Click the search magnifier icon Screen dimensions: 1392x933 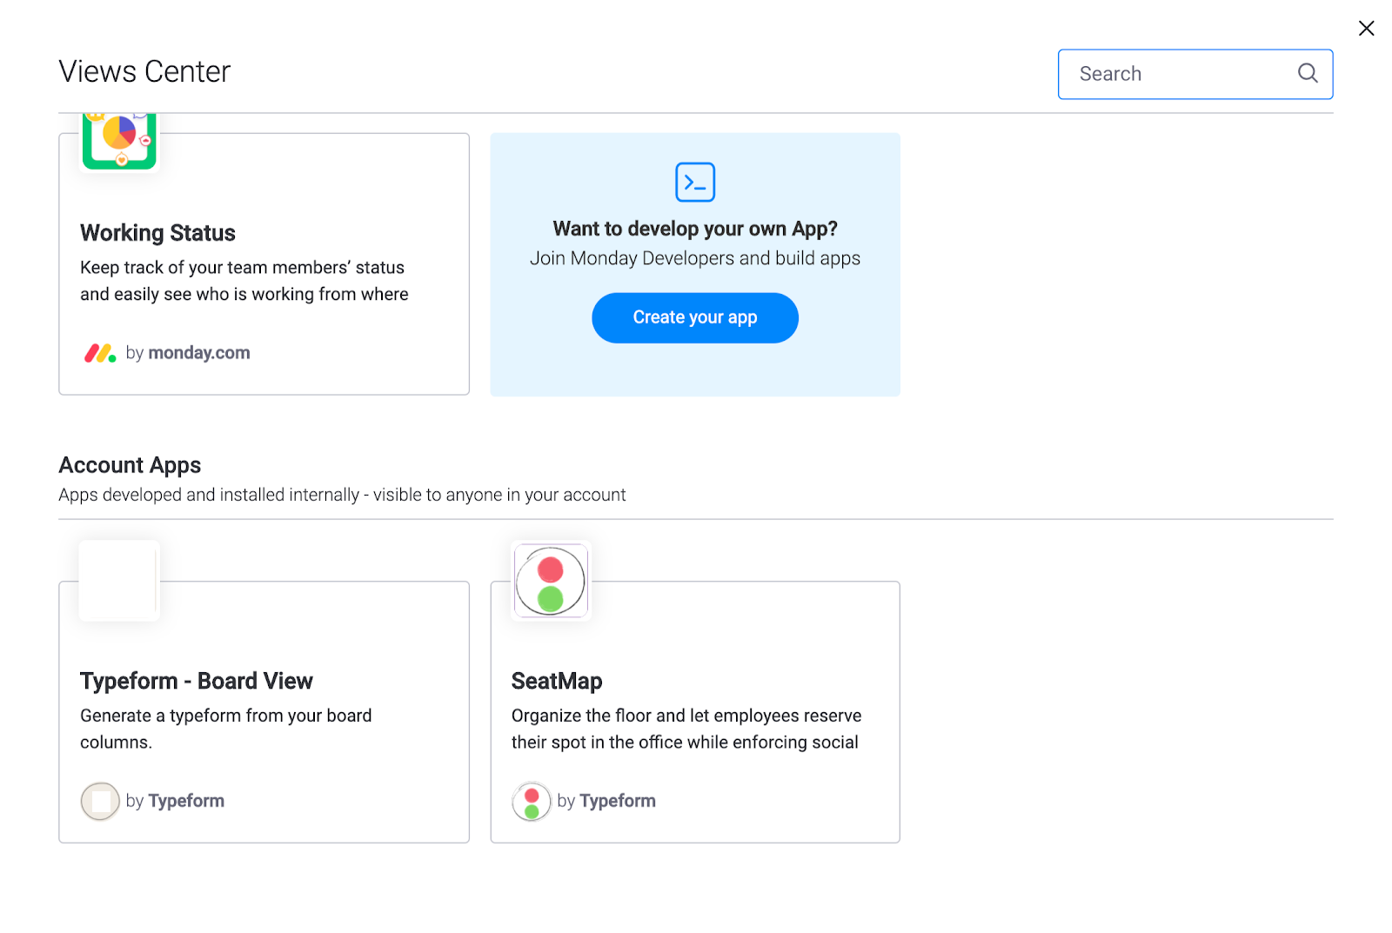pyautogui.click(x=1308, y=73)
